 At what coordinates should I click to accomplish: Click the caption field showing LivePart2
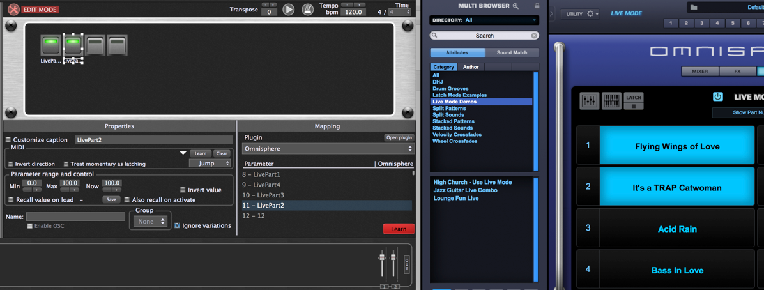[154, 140]
